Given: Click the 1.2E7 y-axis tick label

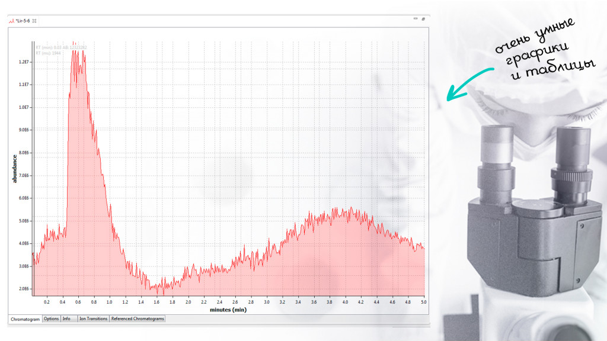Looking at the screenshot, I should 24,62.
